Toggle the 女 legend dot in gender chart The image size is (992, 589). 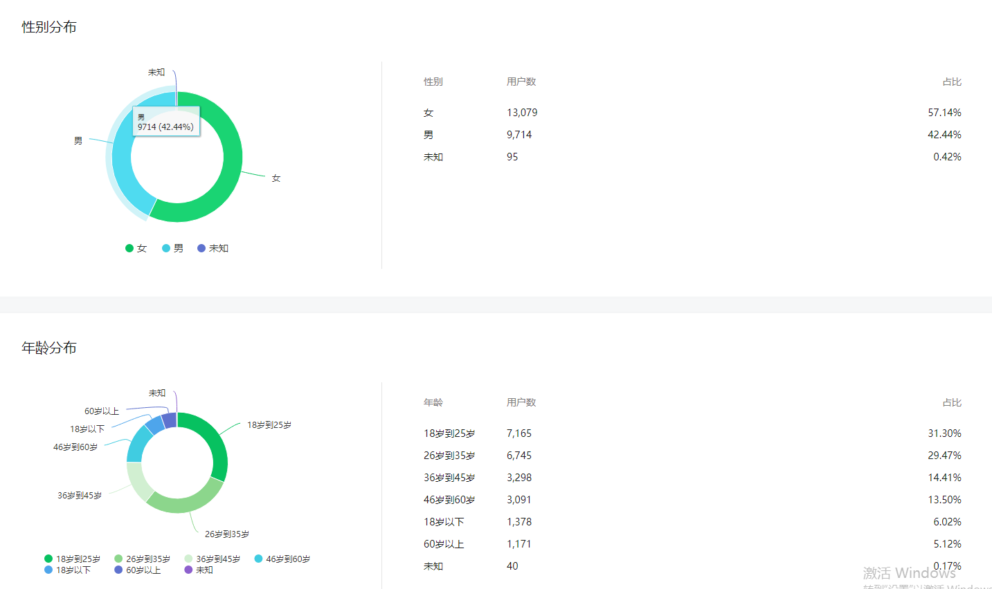[x=129, y=248]
